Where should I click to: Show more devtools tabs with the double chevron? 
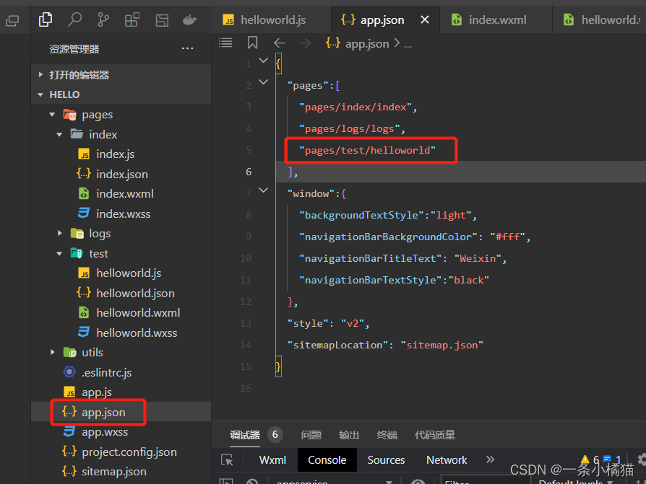490,459
